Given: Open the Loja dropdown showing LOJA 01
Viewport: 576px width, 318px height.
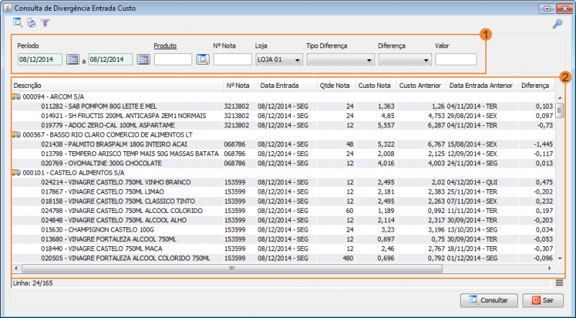Looking at the screenshot, I should click(x=279, y=60).
